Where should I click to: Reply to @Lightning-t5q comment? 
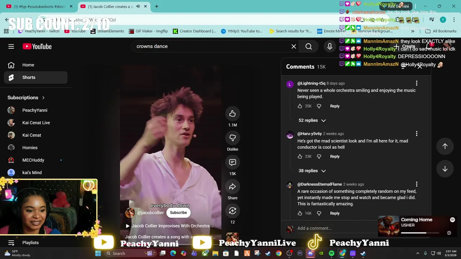coord(335,106)
